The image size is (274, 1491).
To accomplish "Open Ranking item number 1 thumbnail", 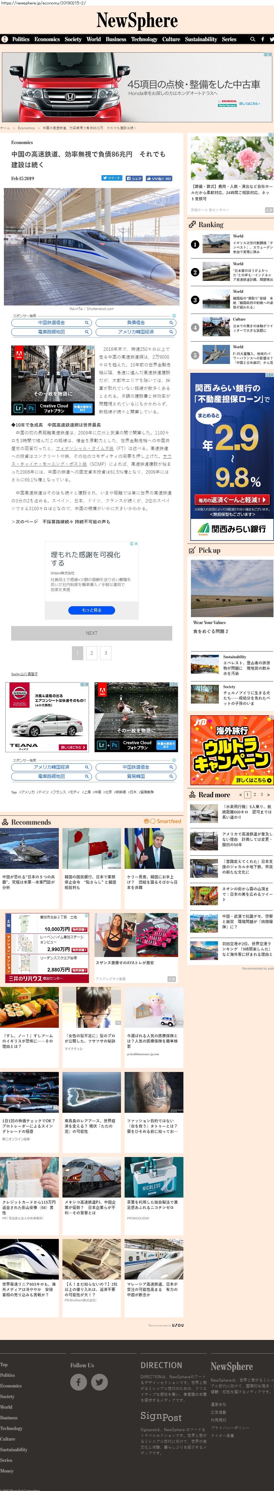I will click(x=216, y=244).
